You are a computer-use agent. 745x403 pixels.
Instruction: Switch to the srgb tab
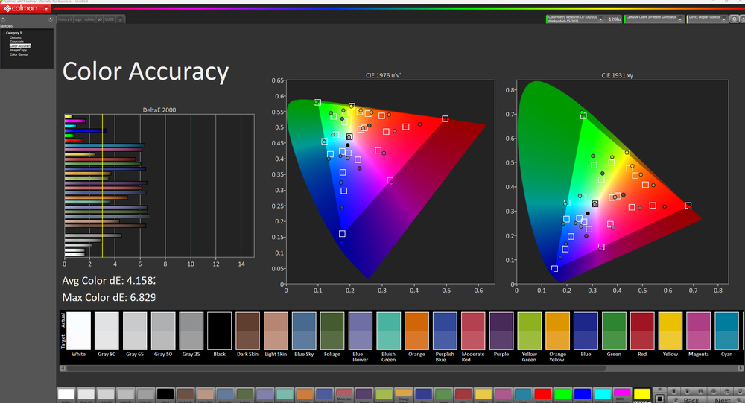77,19
